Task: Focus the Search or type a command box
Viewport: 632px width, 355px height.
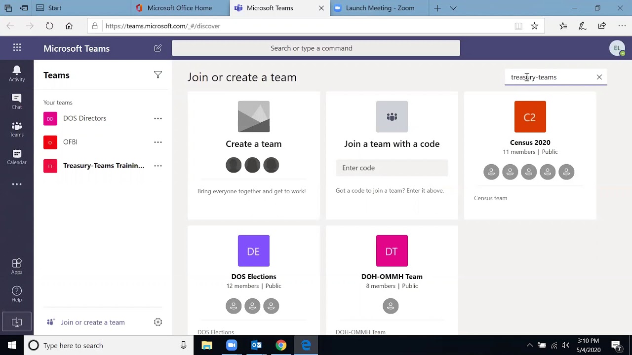Action: coord(316,48)
